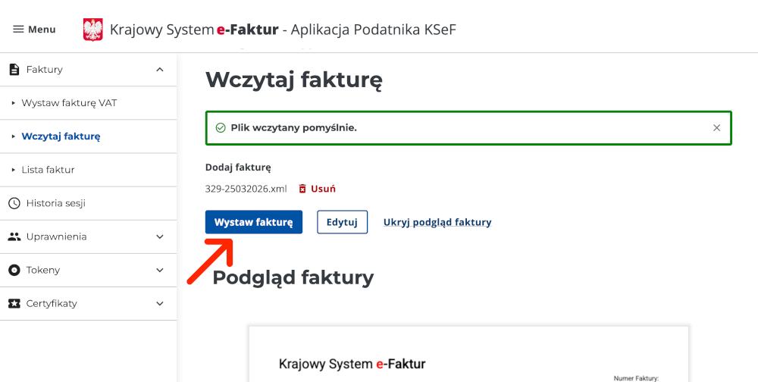Expand the Tokeny section chevron
The height and width of the screenshot is (382, 758).
(159, 270)
